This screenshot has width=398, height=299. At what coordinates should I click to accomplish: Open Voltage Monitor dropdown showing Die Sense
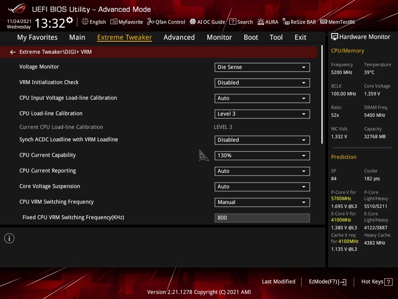[262, 67]
